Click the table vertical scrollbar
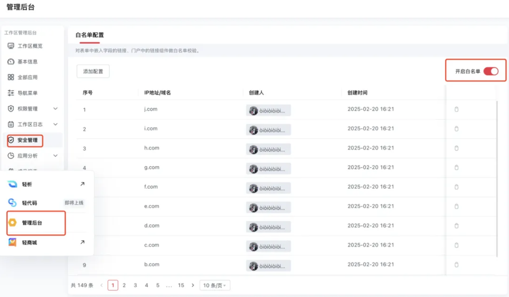This screenshot has width=509, height=297. [497, 178]
